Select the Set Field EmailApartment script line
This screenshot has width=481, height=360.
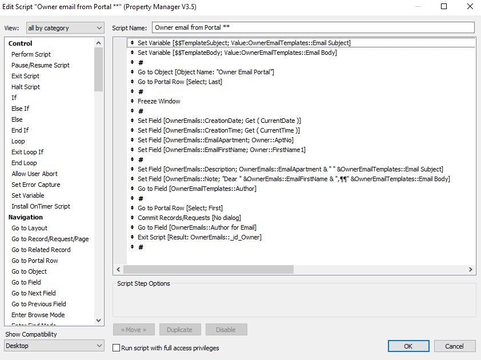[216, 140]
